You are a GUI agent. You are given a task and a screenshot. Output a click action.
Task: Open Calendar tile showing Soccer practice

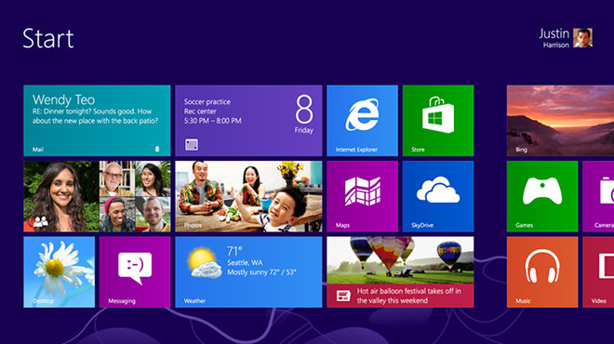[x=248, y=121]
